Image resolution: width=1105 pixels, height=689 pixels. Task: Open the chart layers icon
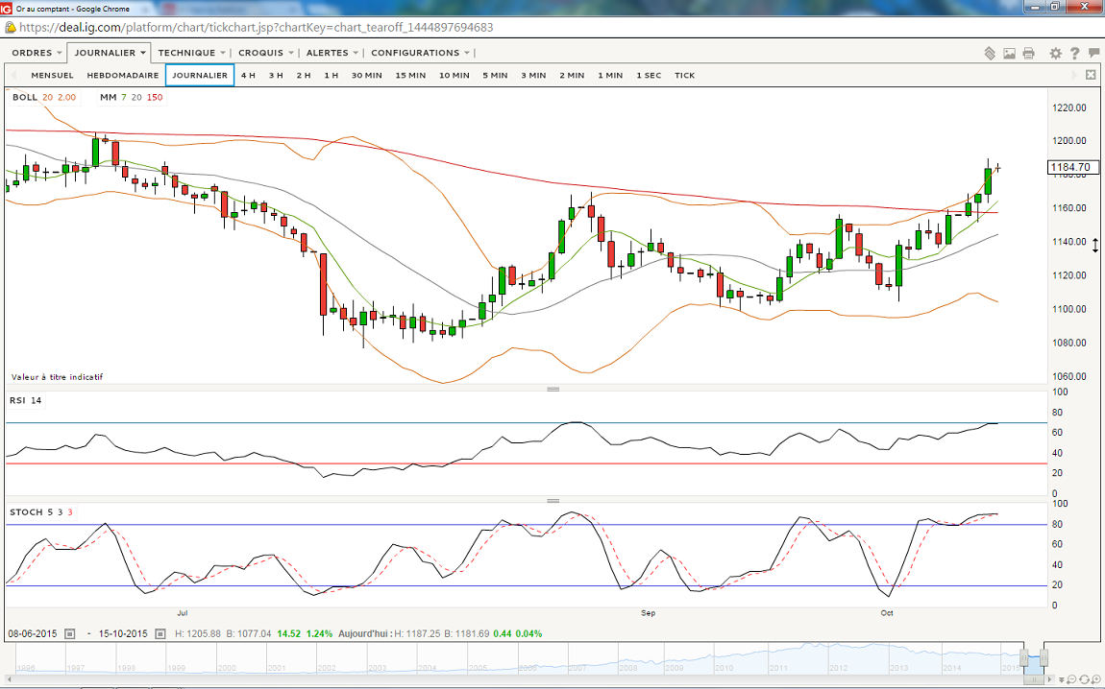coord(990,54)
